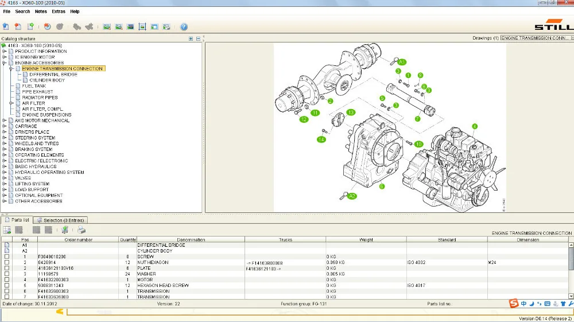Expand the BRAKING SYSTEM tree node

4,149
